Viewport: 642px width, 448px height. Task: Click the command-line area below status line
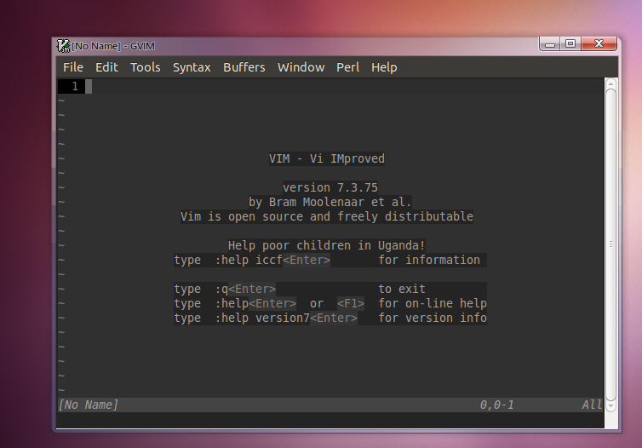point(330,420)
